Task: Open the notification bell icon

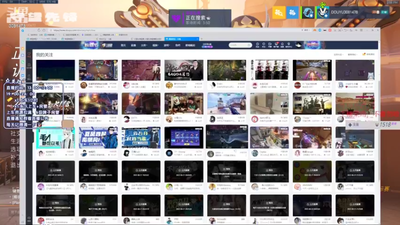Action: coord(282,45)
